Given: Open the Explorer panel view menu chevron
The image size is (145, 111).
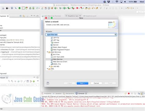Looking at the screenshot, I should (x=32, y=16).
